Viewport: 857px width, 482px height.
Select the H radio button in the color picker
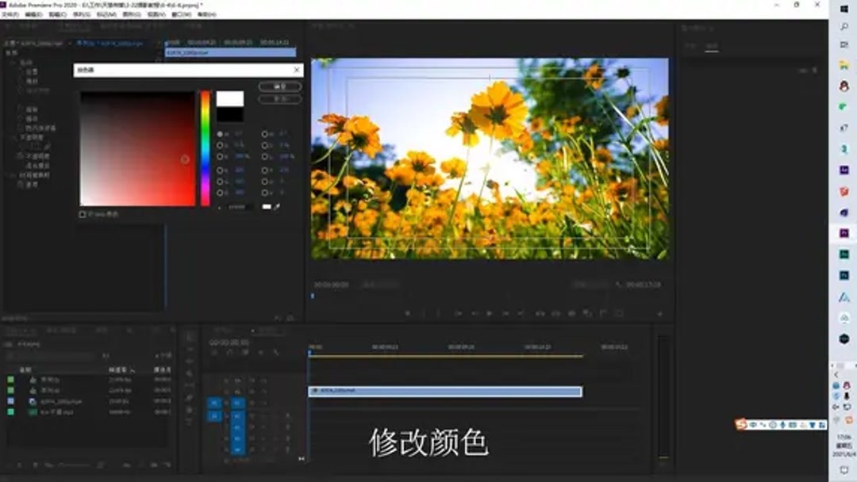click(220, 132)
